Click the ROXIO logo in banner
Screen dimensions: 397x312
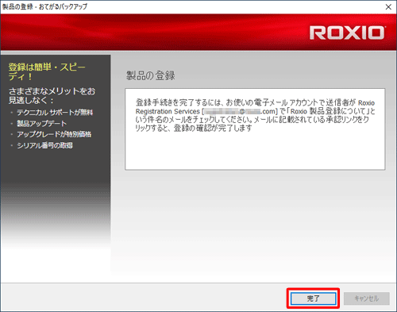pyautogui.click(x=347, y=33)
